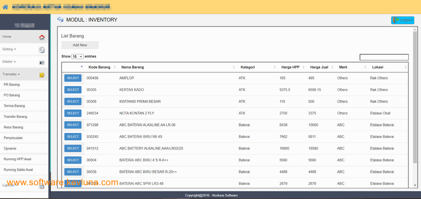Image resolution: width=421 pixels, height=199 pixels.
Task: Click Copyright Kevluna Software footer text
Action: click(211, 195)
